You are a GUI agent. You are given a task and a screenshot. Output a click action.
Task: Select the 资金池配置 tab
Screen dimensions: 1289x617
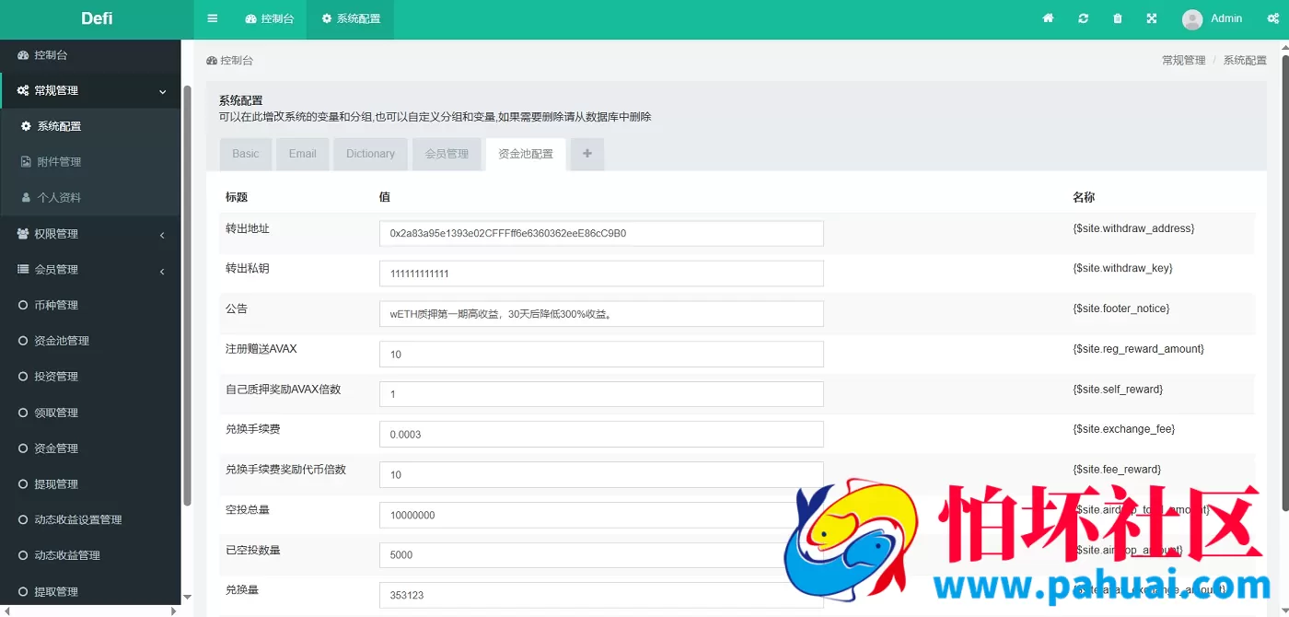(526, 154)
